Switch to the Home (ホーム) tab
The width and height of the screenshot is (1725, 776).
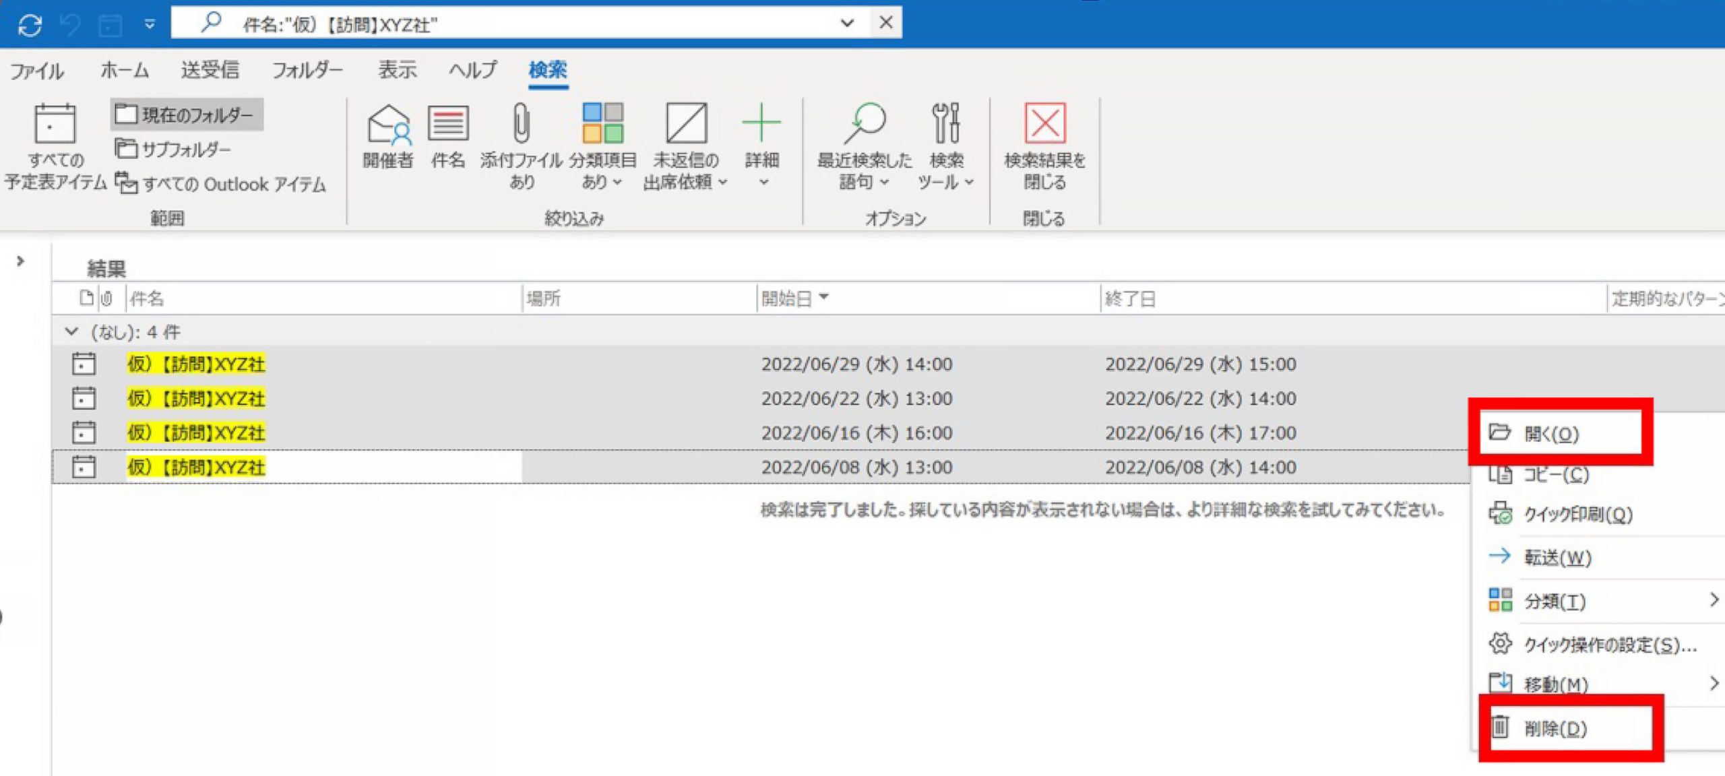pos(124,70)
